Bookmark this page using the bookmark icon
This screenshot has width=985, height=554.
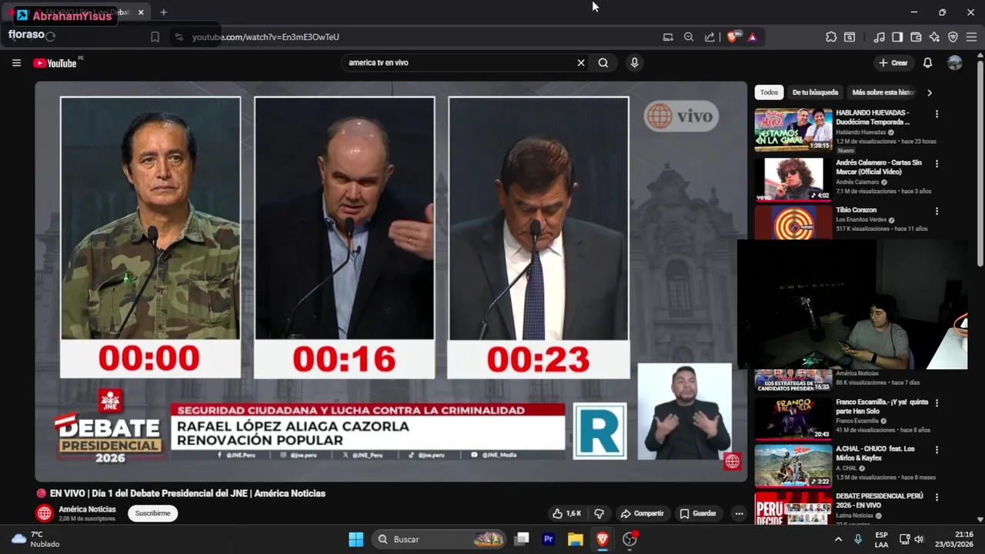tap(155, 37)
